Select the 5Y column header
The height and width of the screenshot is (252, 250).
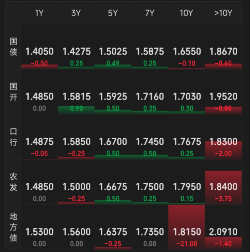coord(113,13)
